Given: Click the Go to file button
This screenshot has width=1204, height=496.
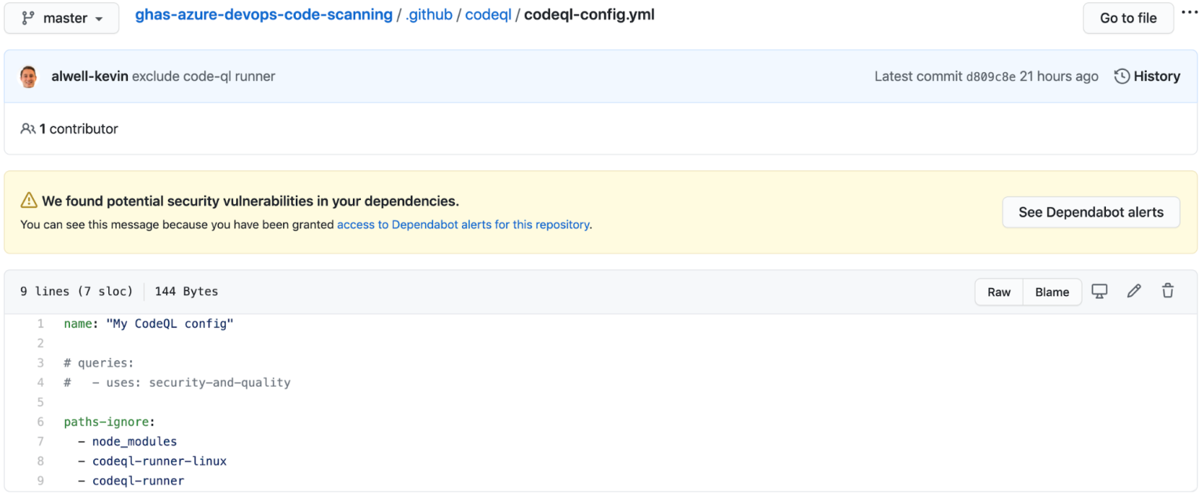Looking at the screenshot, I should click(1128, 18).
